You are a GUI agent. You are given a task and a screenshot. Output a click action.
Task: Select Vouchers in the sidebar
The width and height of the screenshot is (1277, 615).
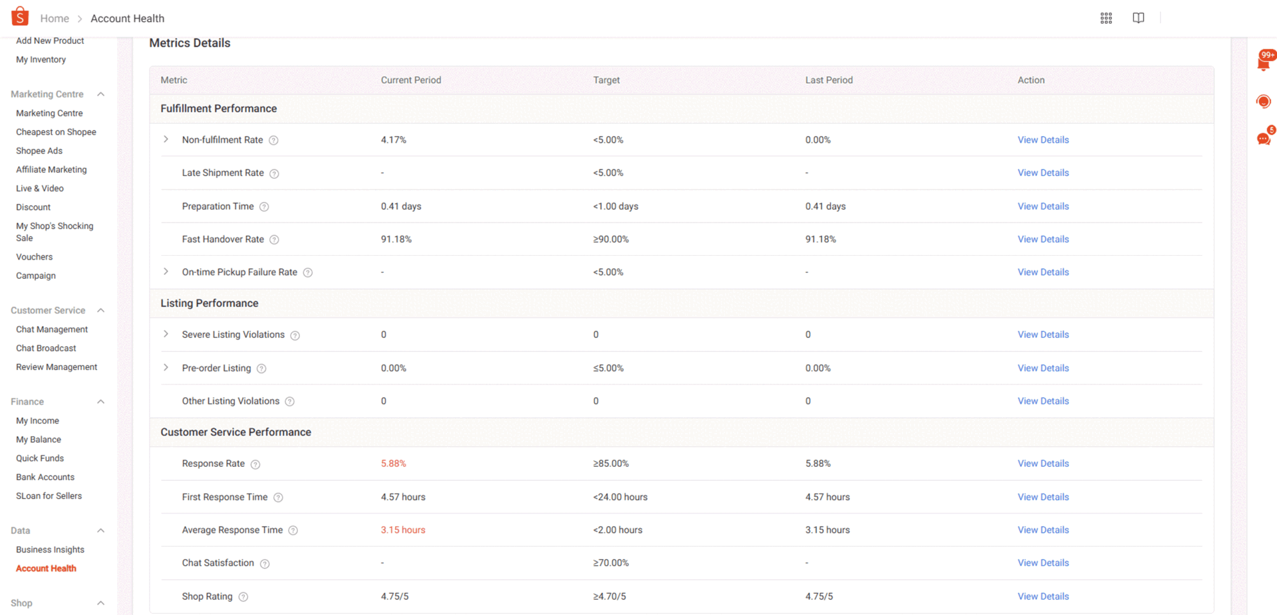click(x=34, y=257)
